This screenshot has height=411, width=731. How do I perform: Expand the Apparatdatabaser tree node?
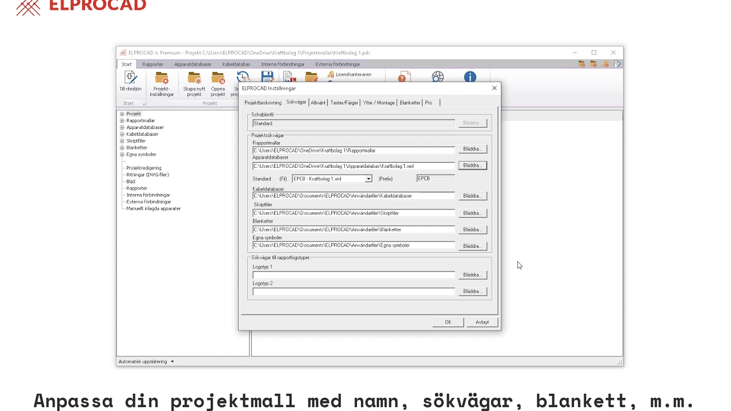coord(122,127)
